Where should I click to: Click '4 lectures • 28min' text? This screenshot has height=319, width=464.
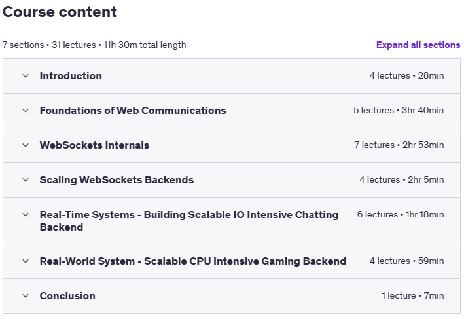(x=406, y=75)
